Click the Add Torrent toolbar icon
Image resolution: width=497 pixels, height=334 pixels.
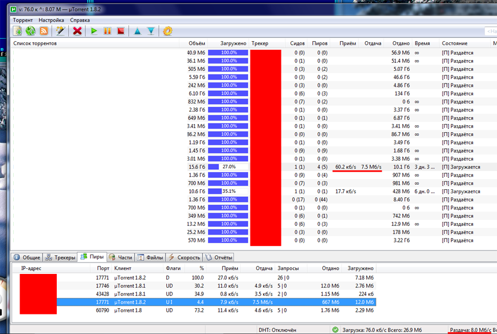(18, 31)
